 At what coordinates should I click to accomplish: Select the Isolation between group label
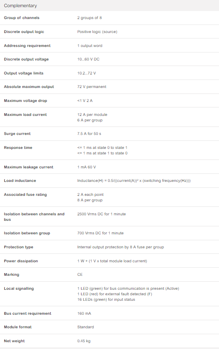coord(27,233)
